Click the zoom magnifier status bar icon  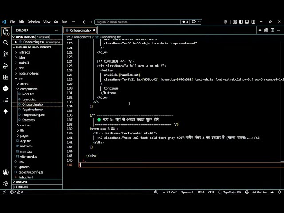[x=156, y=192]
